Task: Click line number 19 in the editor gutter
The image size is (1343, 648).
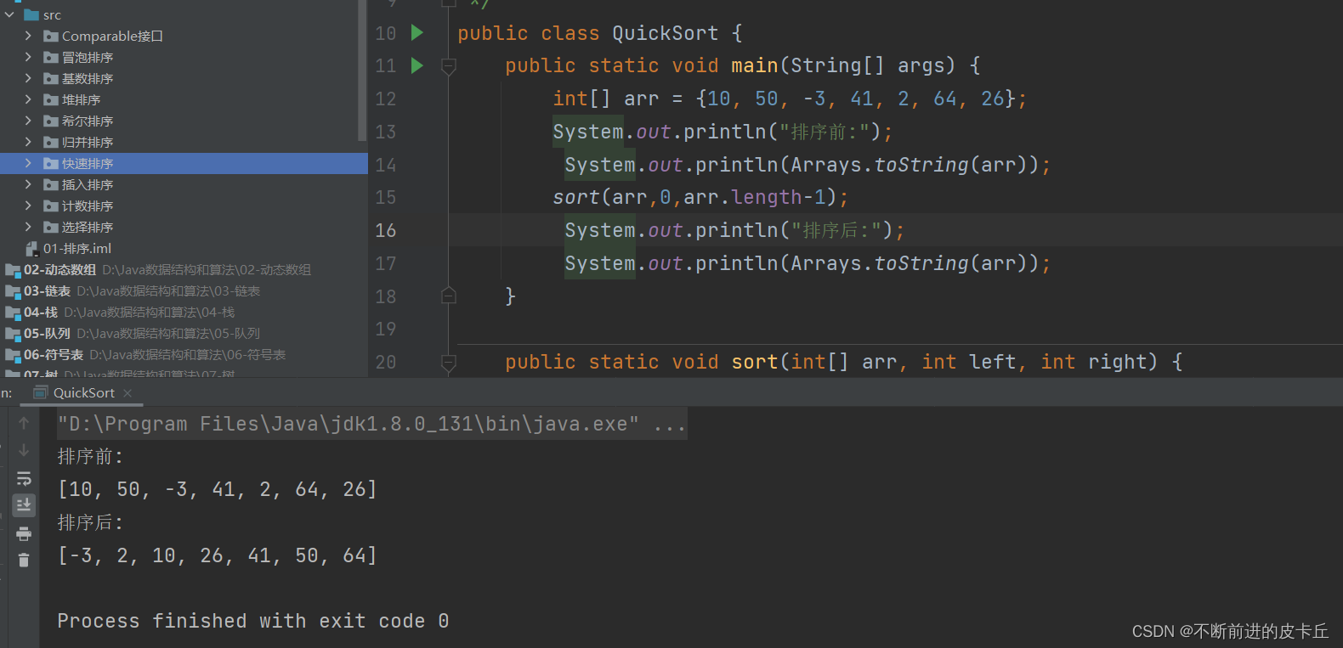Action: tap(386, 329)
